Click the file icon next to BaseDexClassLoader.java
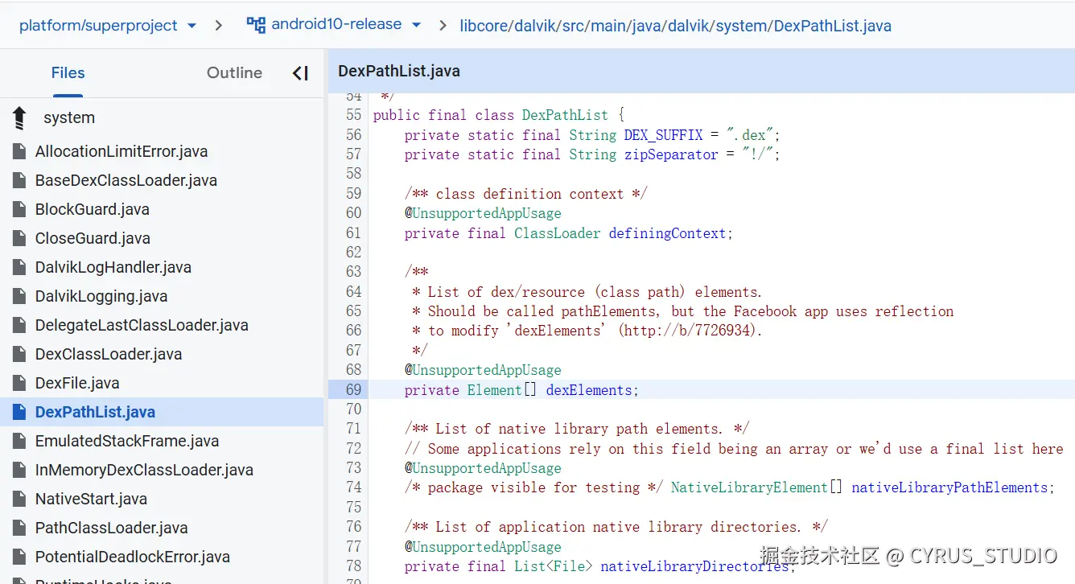 click(19, 180)
